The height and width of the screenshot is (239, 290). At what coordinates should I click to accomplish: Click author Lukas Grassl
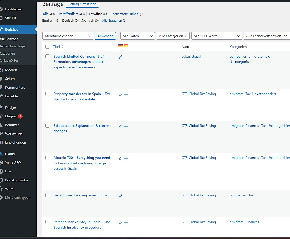(x=191, y=57)
